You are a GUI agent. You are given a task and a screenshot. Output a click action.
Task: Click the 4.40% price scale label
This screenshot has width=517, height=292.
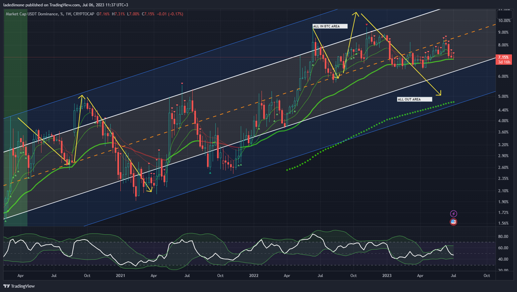tap(503, 110)
